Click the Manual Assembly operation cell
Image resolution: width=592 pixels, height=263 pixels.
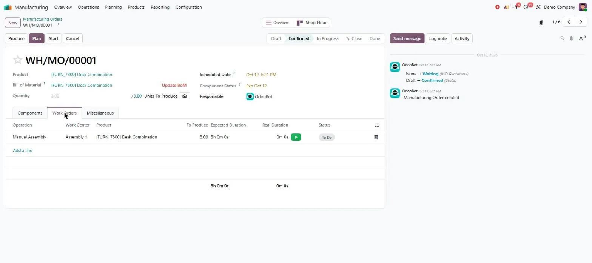tap(29, 137)
